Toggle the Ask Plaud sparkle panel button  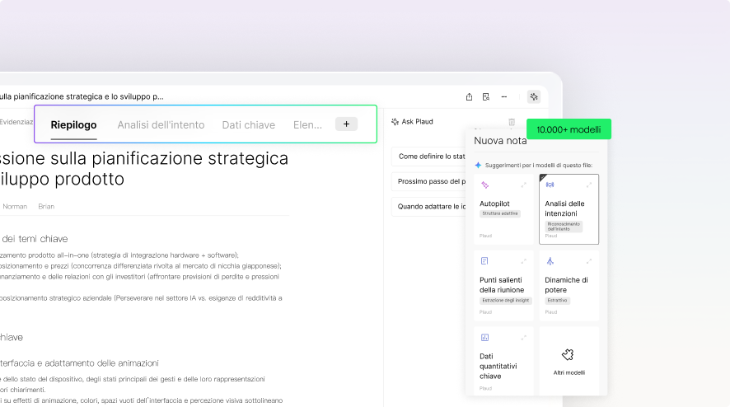534,96
